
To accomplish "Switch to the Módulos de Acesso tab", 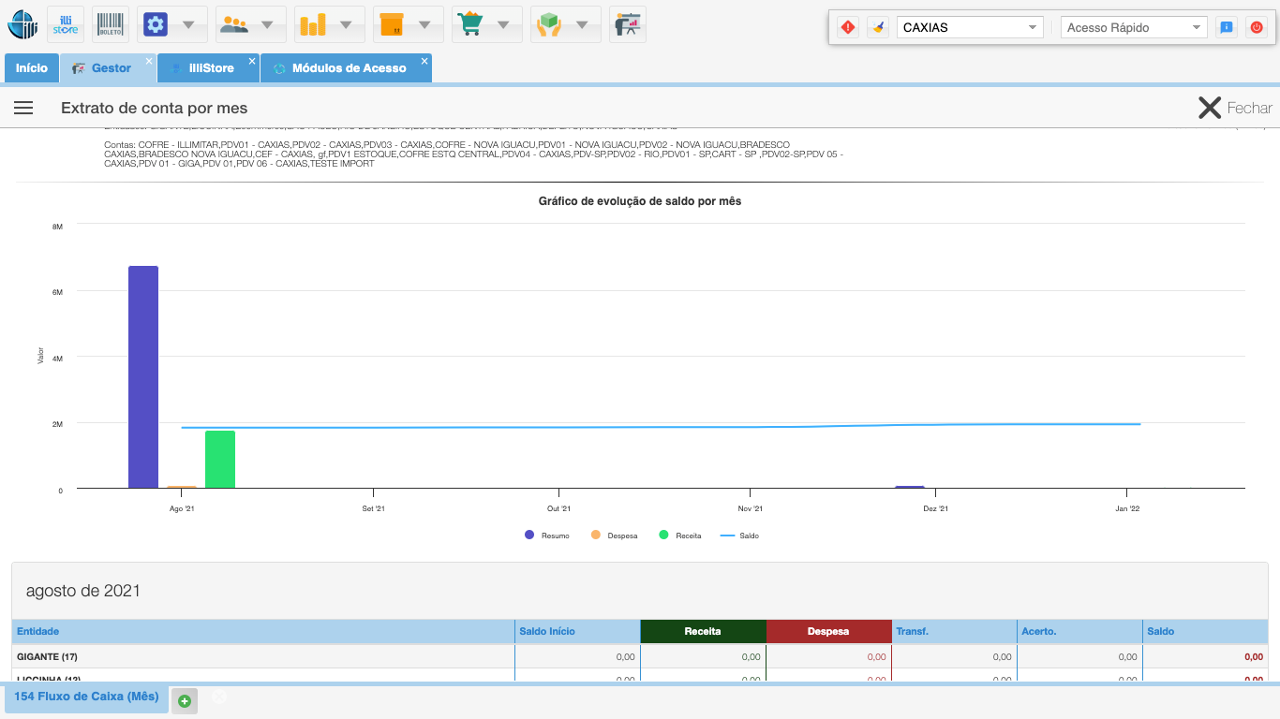I will (348, 68).
